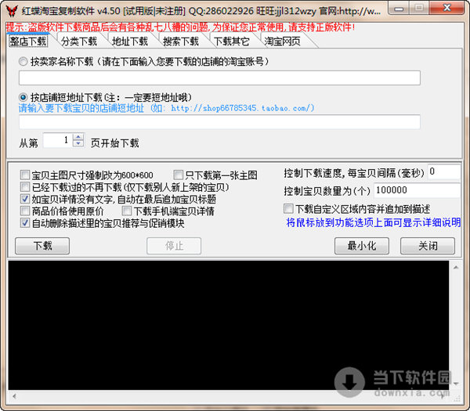
Task: Tick 已经下载过的不再下载 checkbox
Action: tap(25, 187)
